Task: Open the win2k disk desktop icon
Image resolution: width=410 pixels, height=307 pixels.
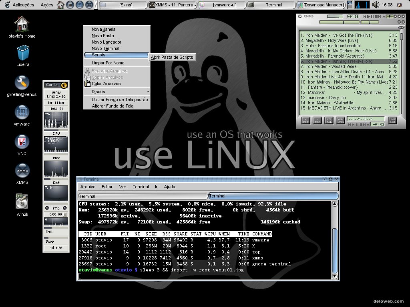Action: click(x=22, y=205)
